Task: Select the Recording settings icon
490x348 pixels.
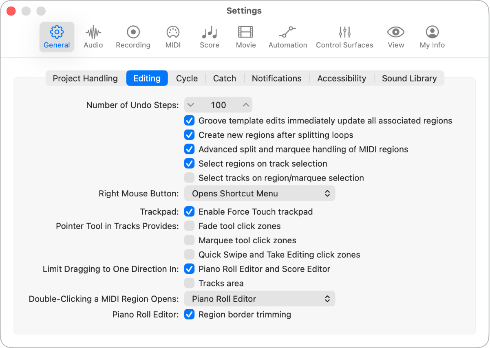Action: point(133,37)
